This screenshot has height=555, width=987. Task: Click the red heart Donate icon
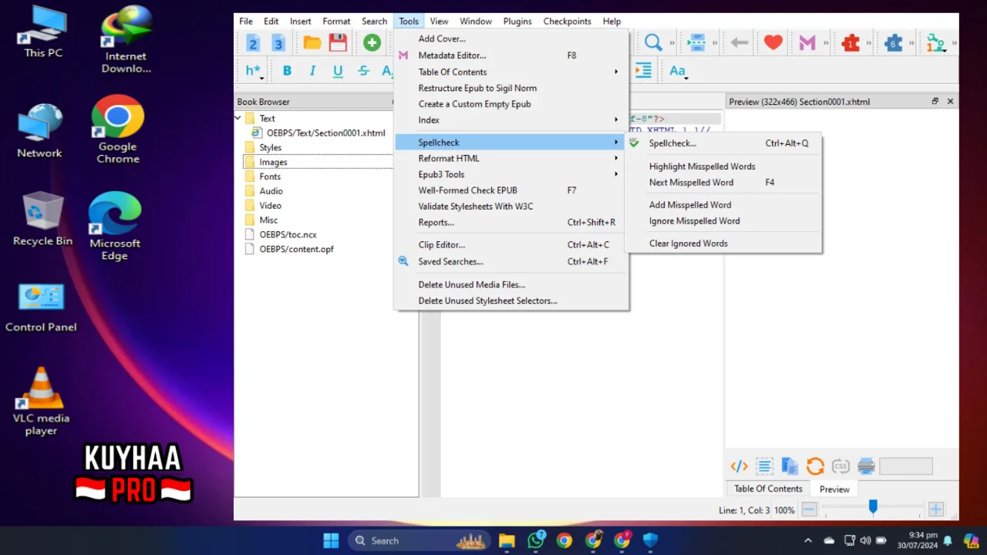[x=773, y=43]
